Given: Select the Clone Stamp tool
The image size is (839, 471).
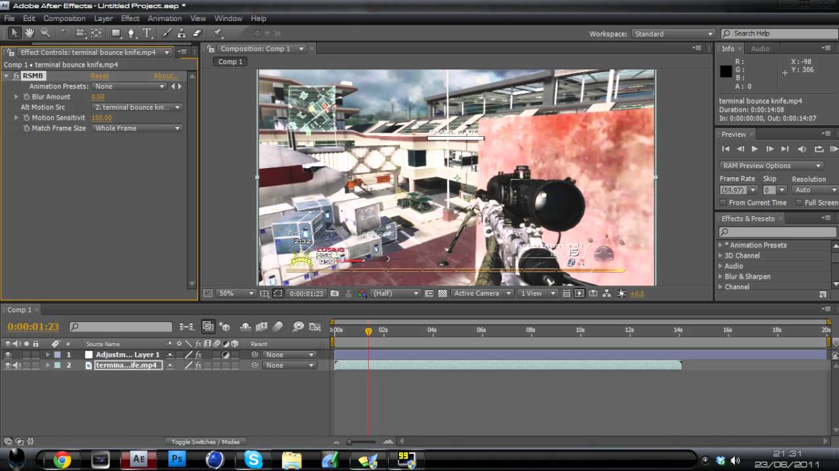Looking at the screenshot, I should click(x=182, y=33).
